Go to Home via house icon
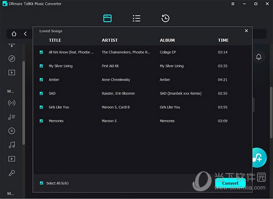Viewport: 273px width, 199px height. (14, 34)
